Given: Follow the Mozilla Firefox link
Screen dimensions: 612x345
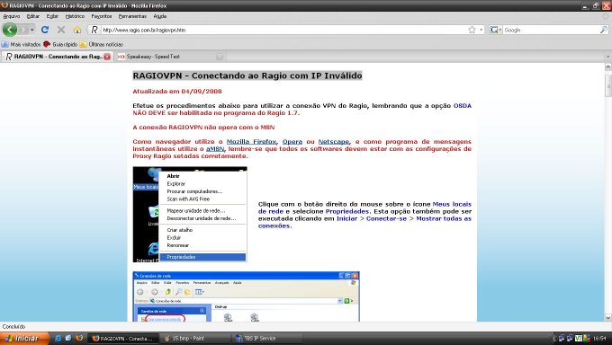Looking at the screenshot, I should click(x=251, y=142).
